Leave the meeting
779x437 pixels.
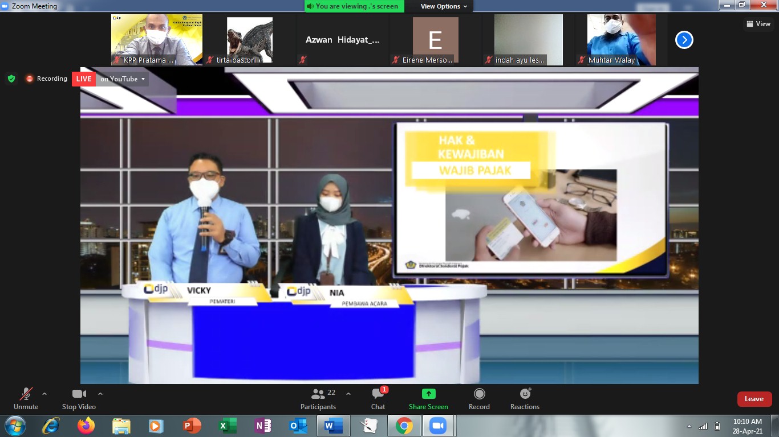754,399
